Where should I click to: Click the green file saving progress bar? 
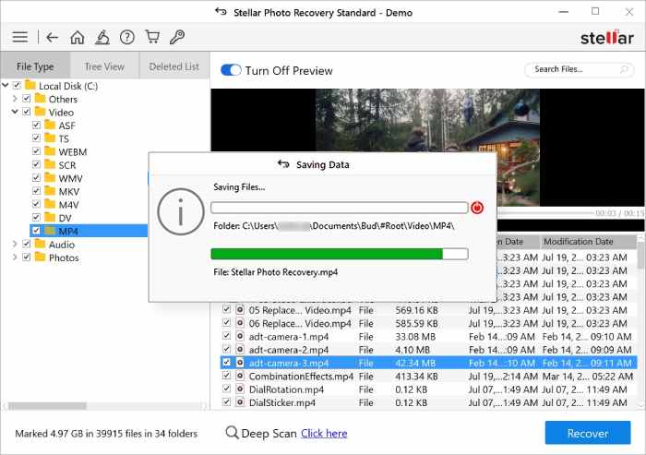click(340, 254)
